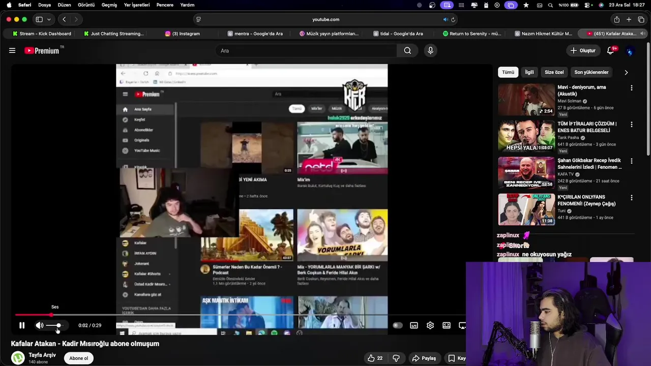Open the YouTube hamburger guide menu

click(12, 50)
